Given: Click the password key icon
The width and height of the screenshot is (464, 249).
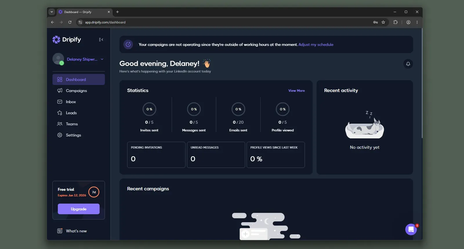Looking at the screenshot, I should coord(376,22).
